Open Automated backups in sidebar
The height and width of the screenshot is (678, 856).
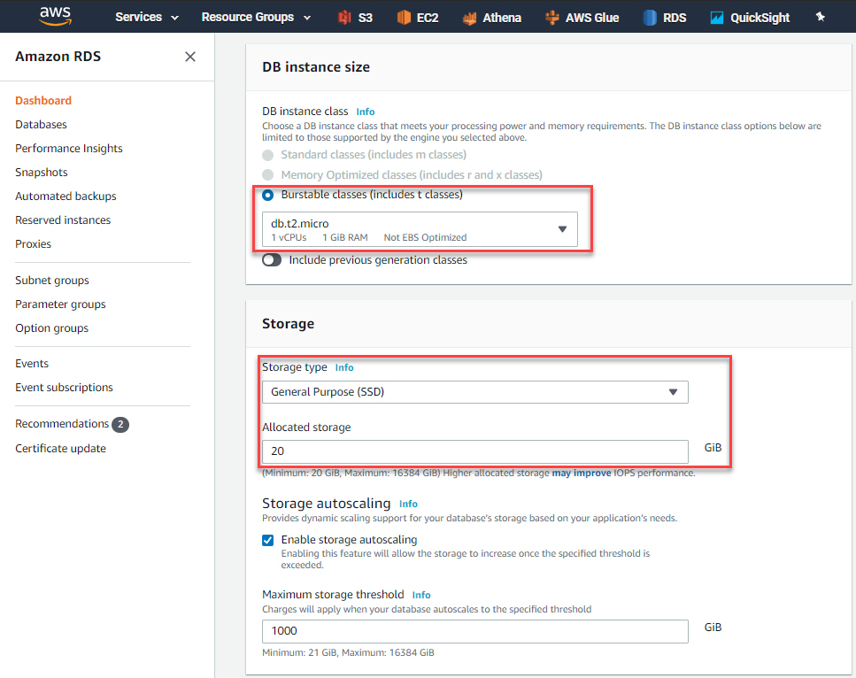pos(66,196)
